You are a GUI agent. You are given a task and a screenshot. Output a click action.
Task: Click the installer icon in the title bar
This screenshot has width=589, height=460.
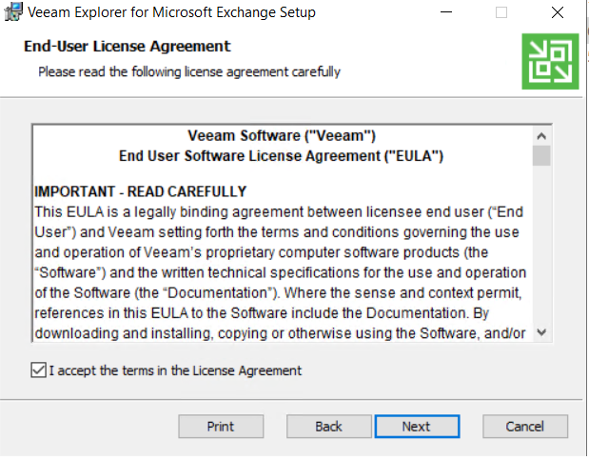[x=13, y=12]
